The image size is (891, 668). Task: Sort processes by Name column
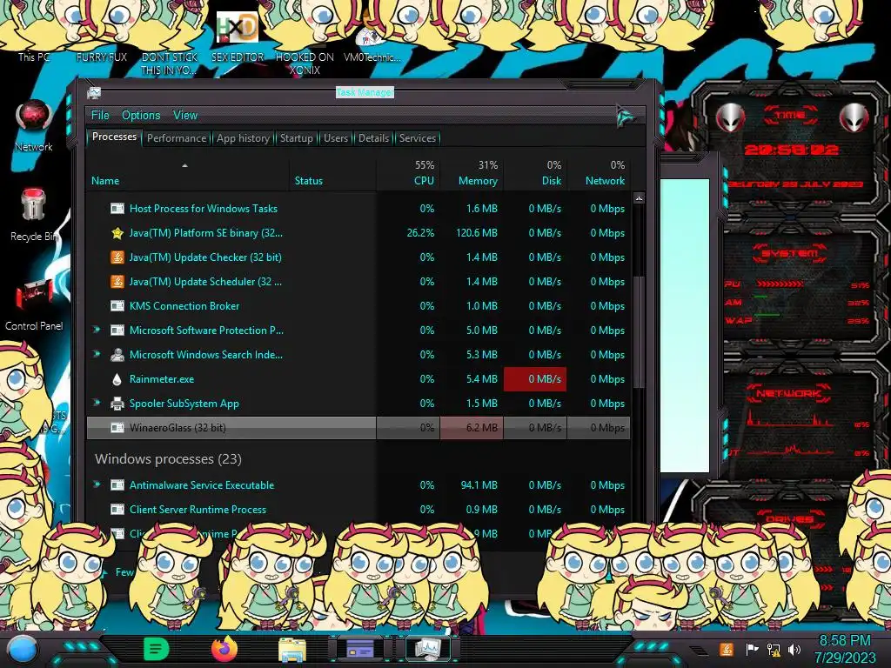coord(188,174)
